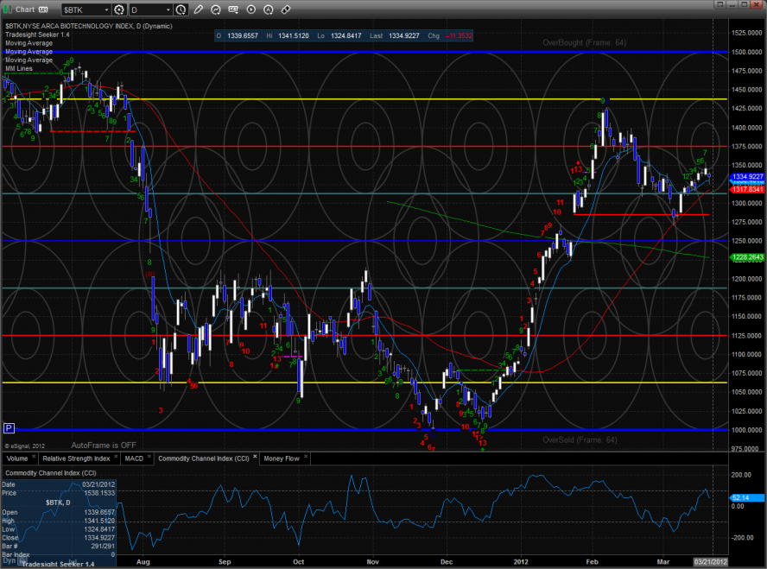The width and height of the screenshot is (767, 569).
Task: Select the Money Flow tab
Action: 281,458
